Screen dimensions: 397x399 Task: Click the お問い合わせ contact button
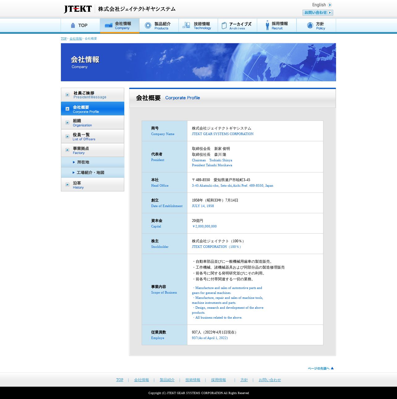pyautogui.click(x=318, y=13)
